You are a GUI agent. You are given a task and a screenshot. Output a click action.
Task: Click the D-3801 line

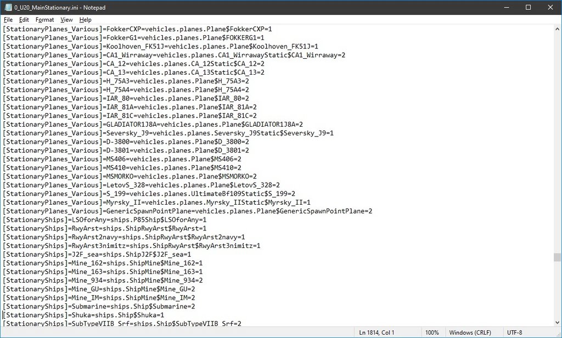click(126, 150)
